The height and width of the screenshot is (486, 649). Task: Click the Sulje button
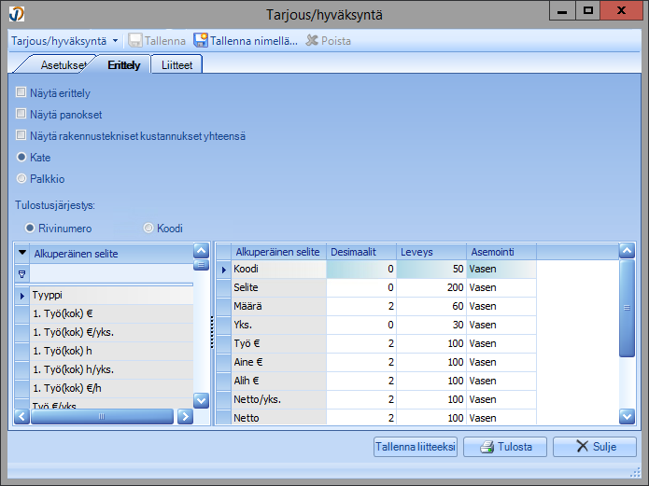tap(595, 447)
